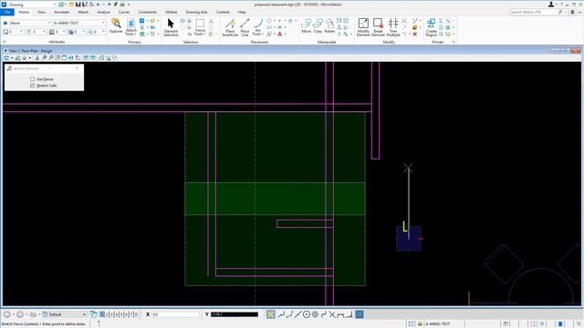The height and width of the screenshot is (328, 584).
Task: Select Trim Multiple tool
Action: (x=393, y=27)
